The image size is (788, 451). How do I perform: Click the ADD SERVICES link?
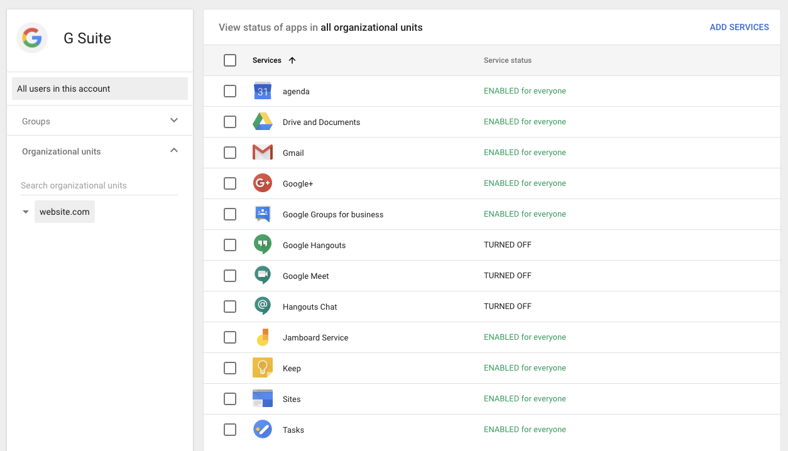click(x=739, y=27)
